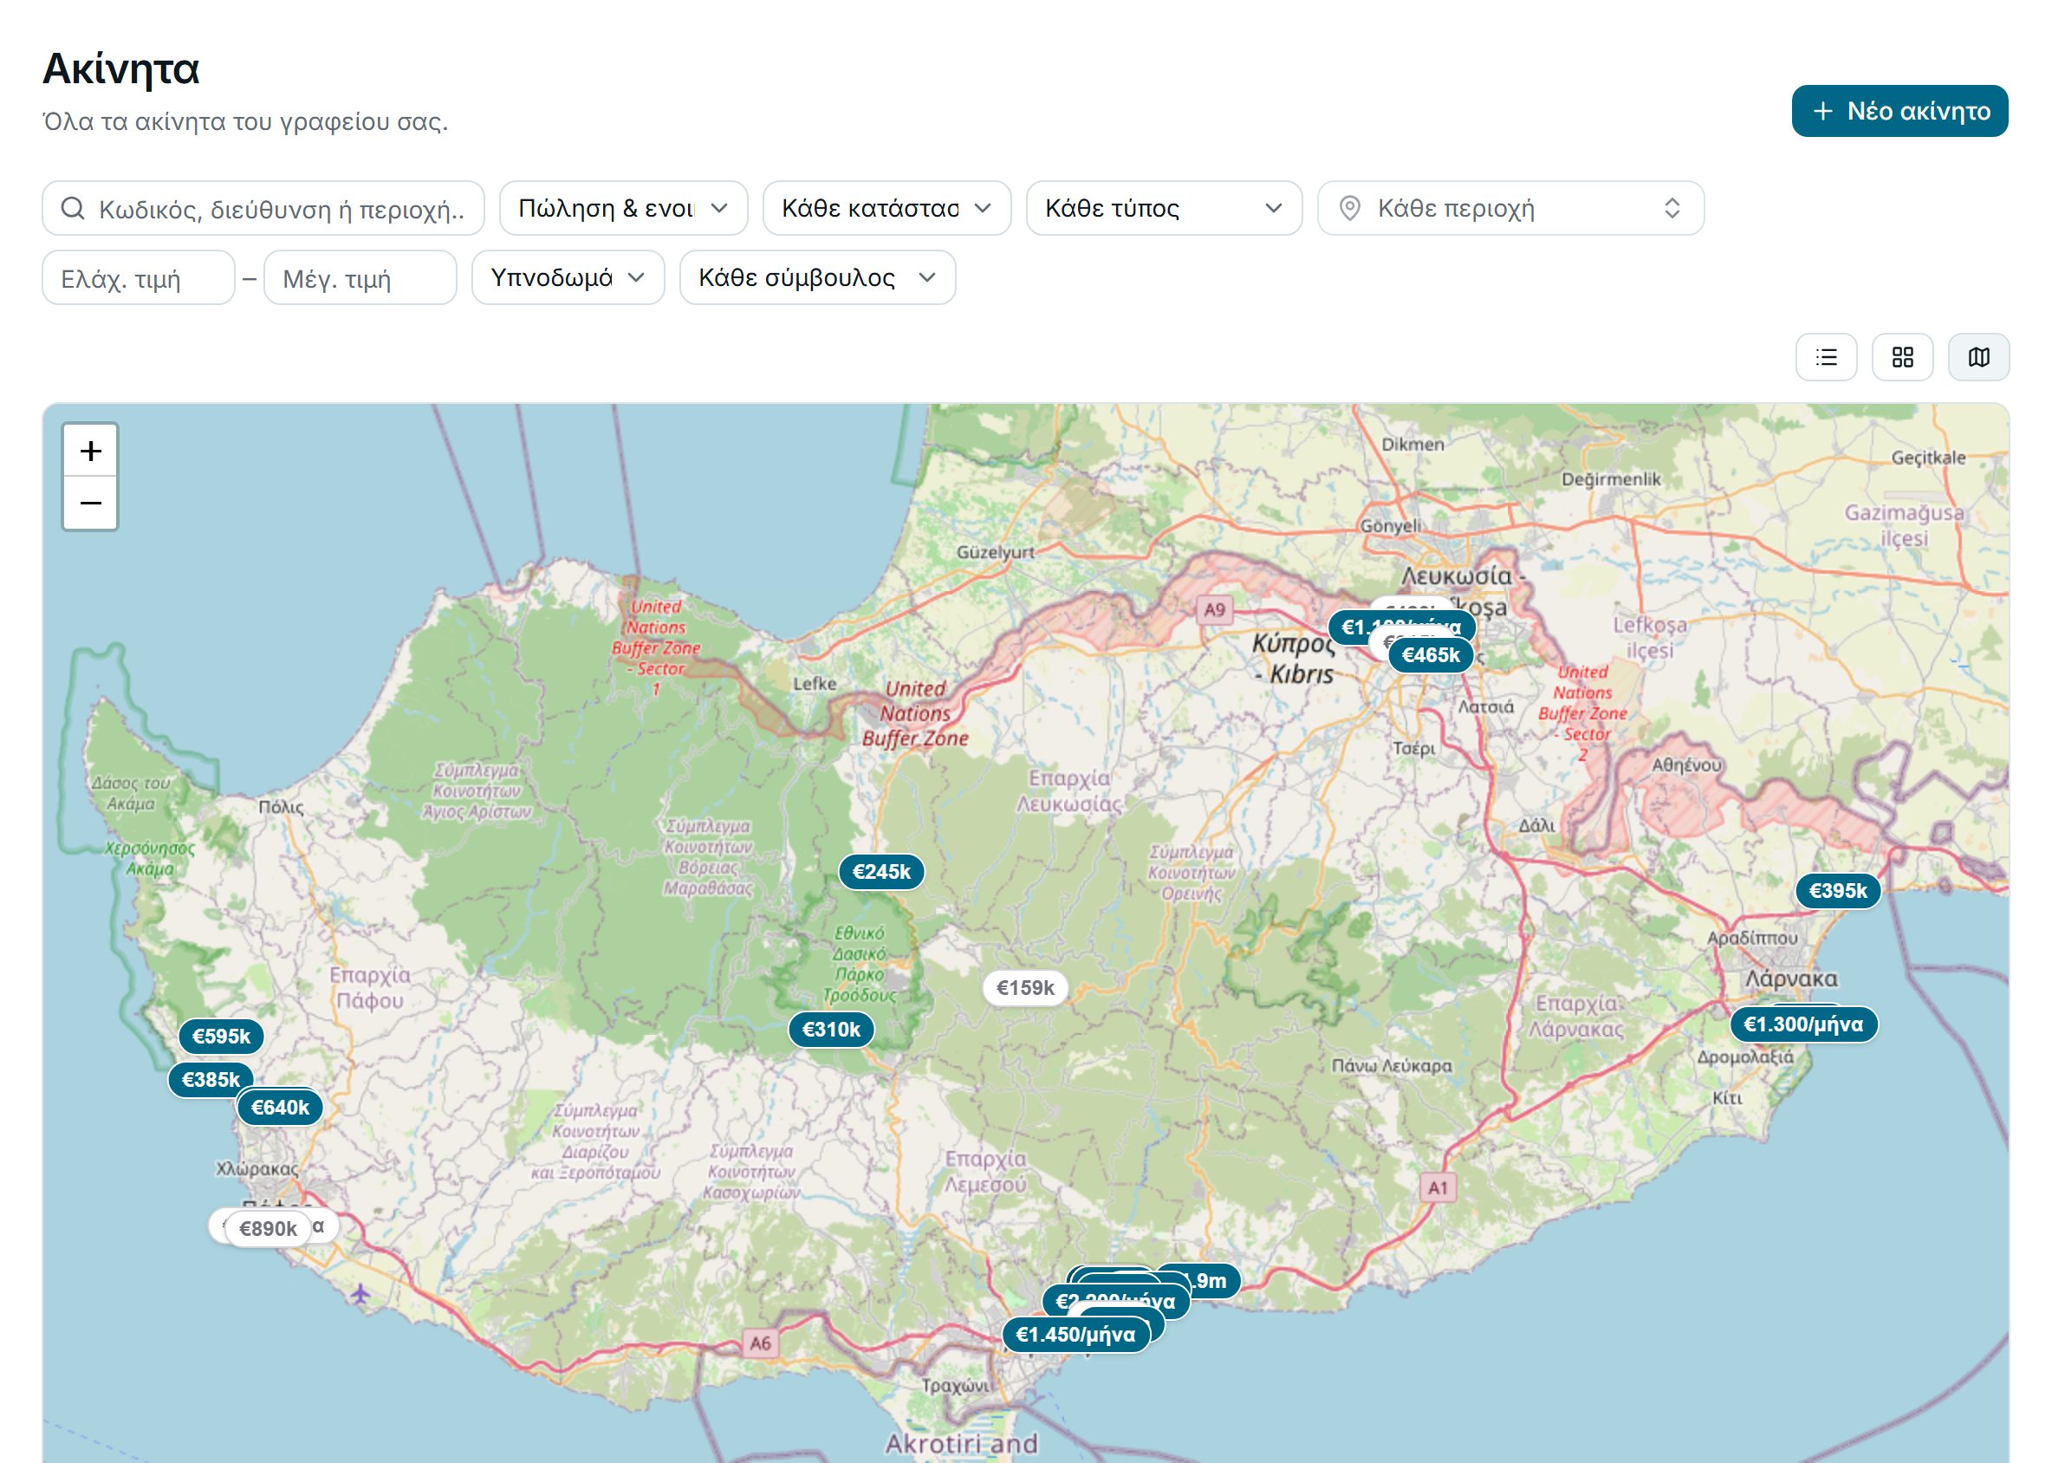
Task: Focus the Ελάχ. τιμή input
Action: (x=139, y=278)
